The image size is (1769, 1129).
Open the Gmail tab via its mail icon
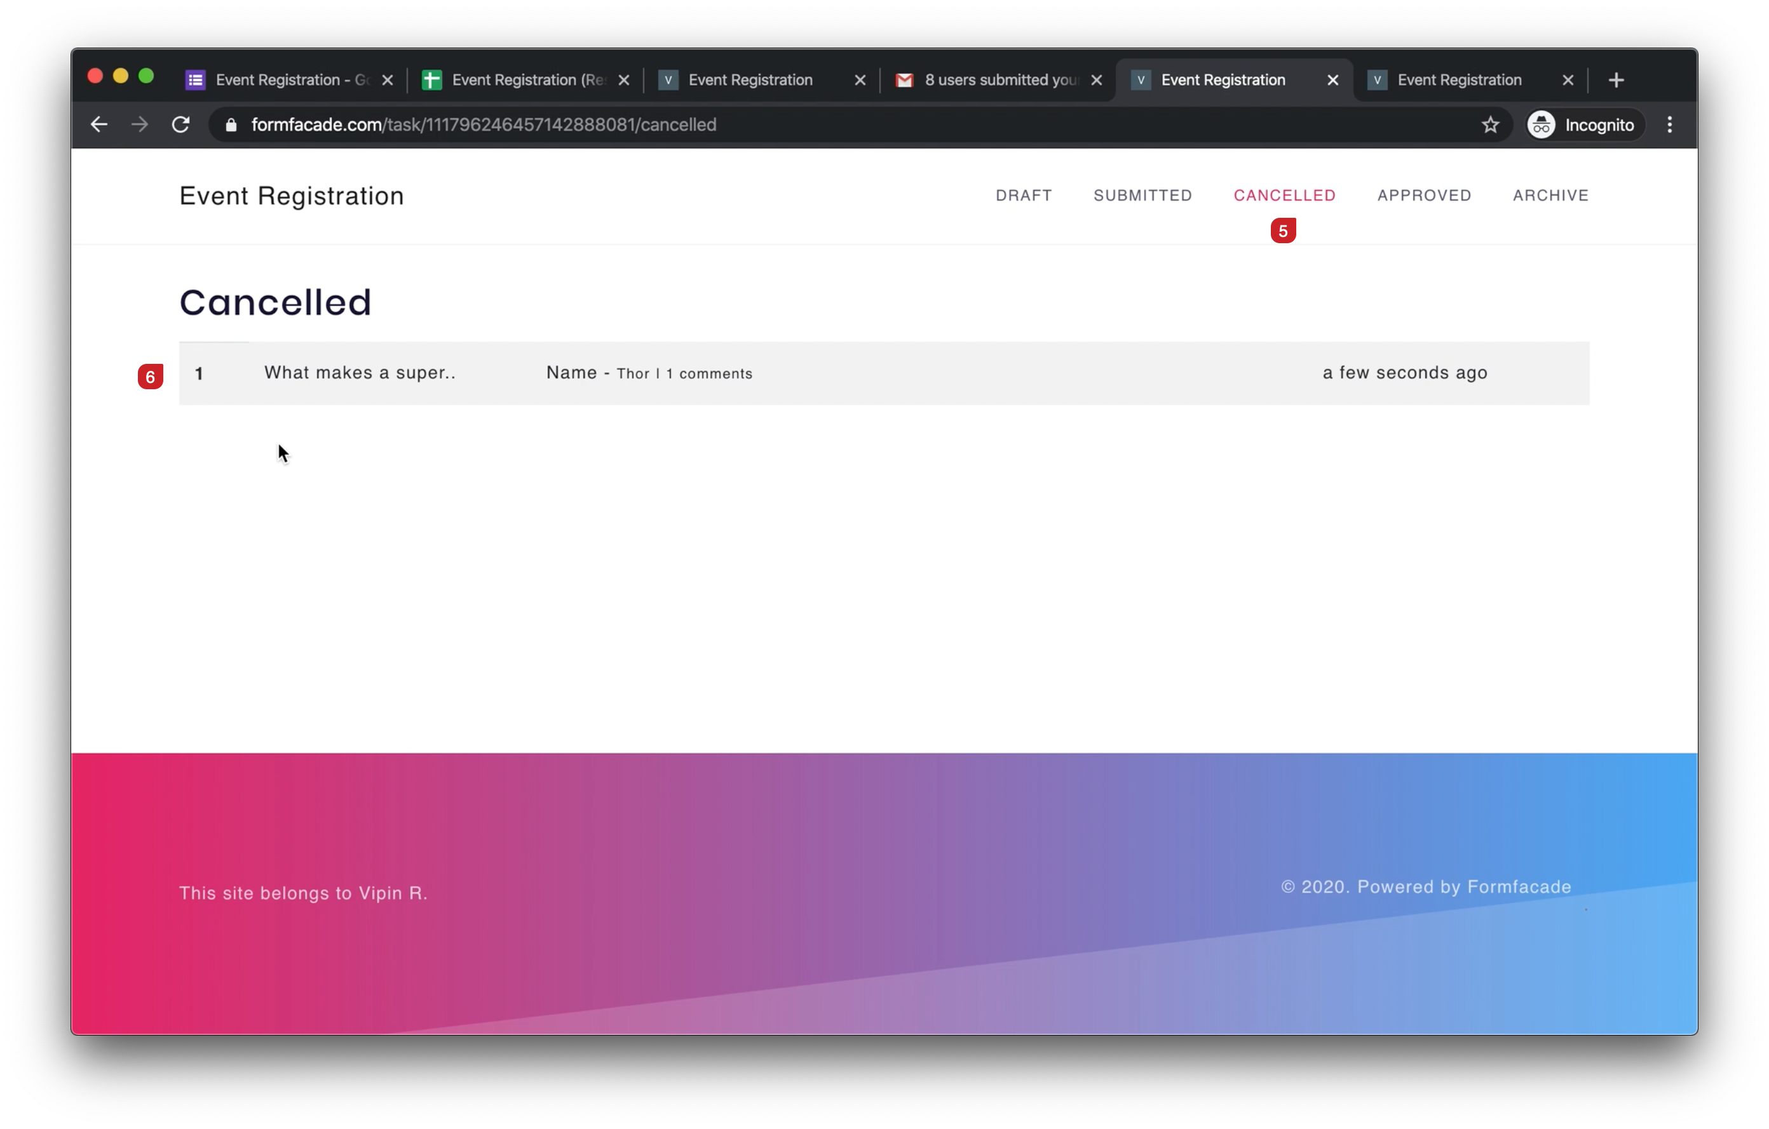click(x=904, y=79)
